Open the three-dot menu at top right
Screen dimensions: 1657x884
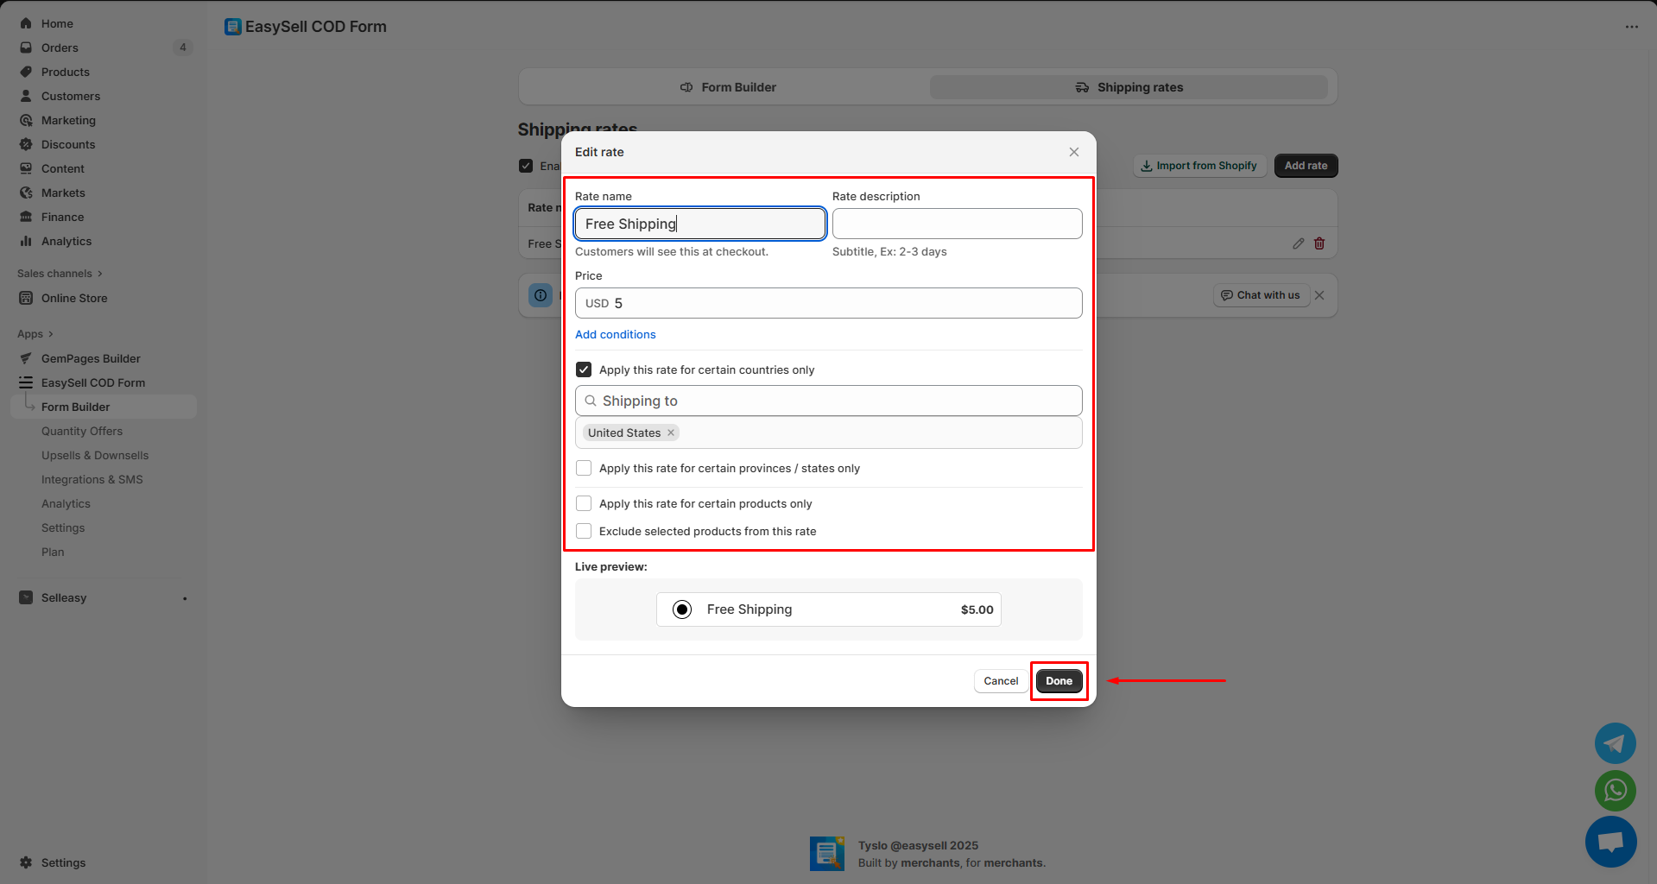[1631, 27]
